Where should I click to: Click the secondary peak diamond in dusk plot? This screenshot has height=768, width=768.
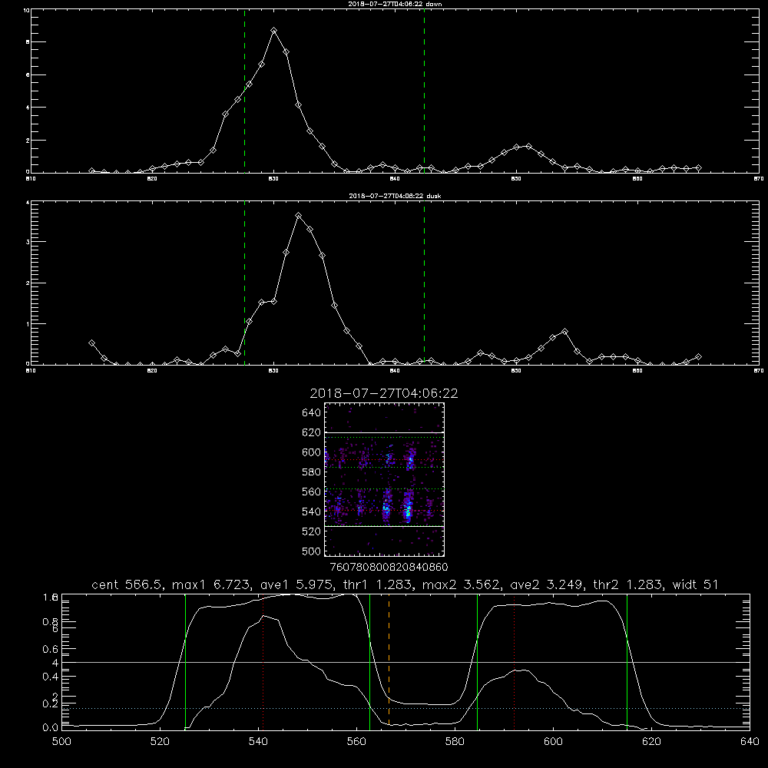564,332
